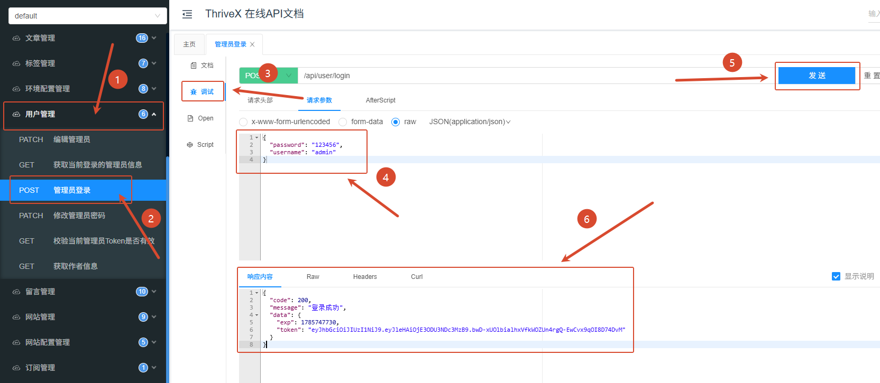This screenshot has width=880, height=383.
Task: Switch to the AfterScript tab
Action: click(x=381, y=100)
